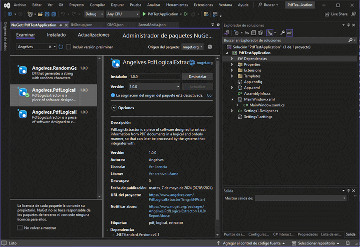The width and height of the screenshot is (360, 247).
Task: Open the Compilar menu
Action: click(97, 5)
